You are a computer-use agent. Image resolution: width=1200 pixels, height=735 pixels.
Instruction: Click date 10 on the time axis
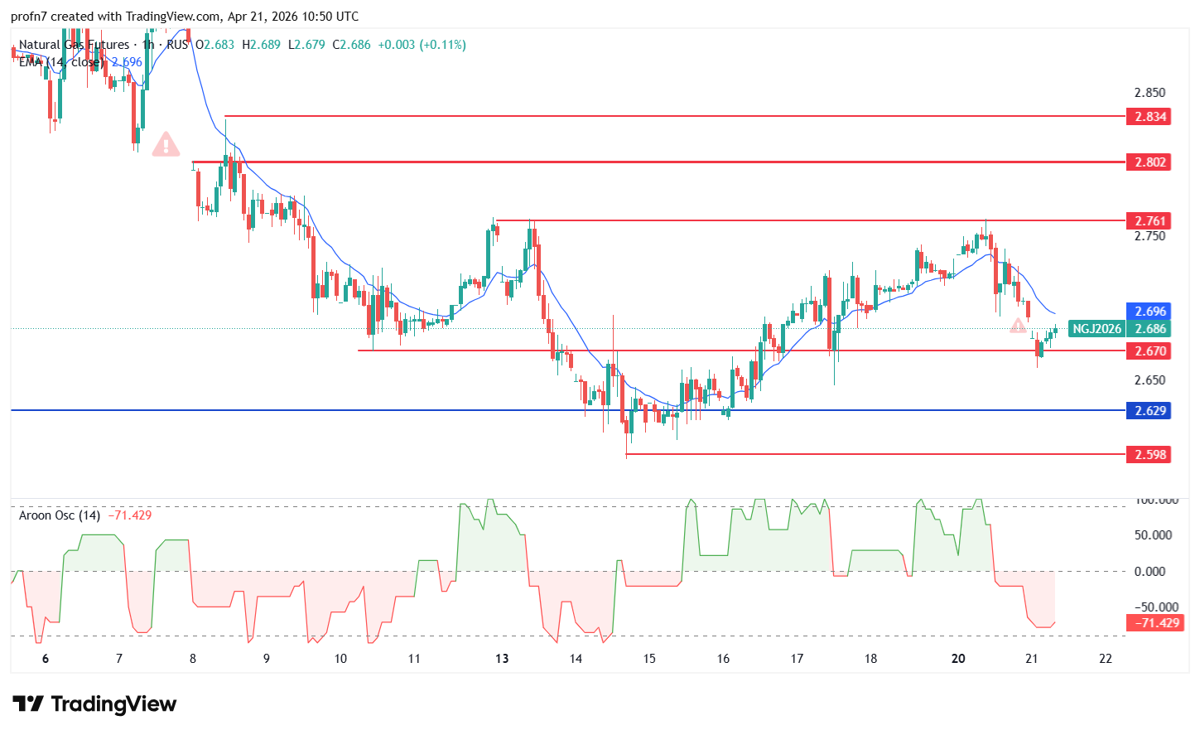[x=340, y=659]
